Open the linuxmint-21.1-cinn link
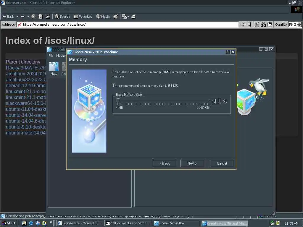Viewport: 303px width, 227px height. (26, 92)
